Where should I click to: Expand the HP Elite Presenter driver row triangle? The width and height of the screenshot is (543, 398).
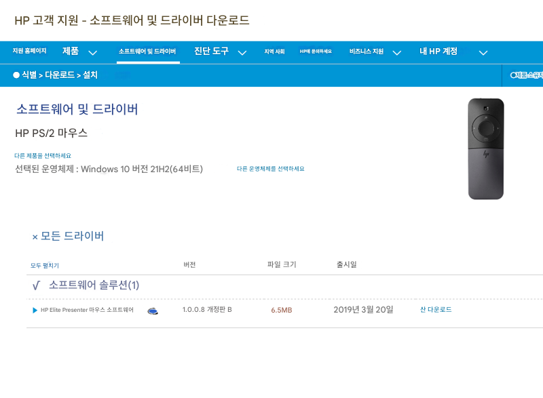(35, 311)
